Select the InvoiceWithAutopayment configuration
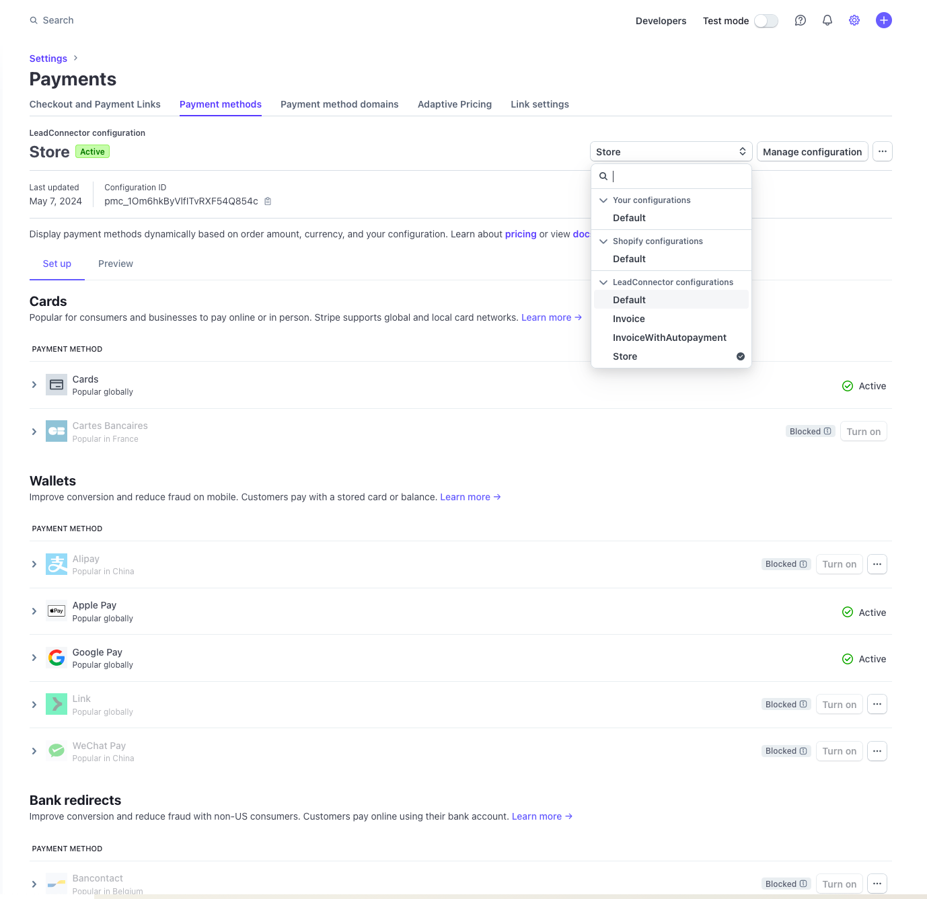Screen dimensions: 927x899 671,338
